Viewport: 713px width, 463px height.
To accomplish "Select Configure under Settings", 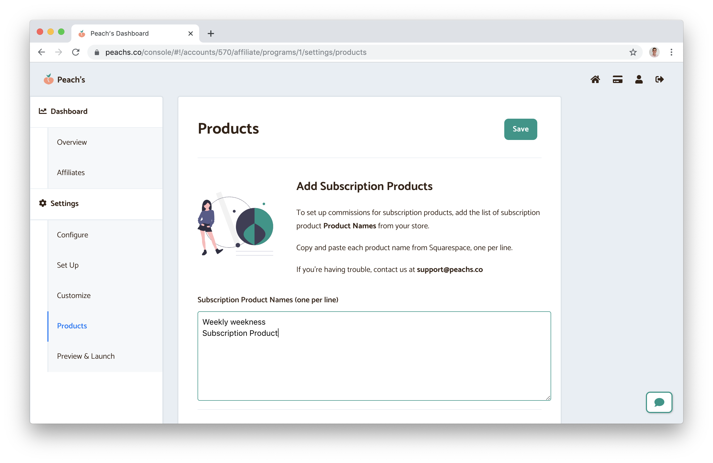I will pos(72,235).
